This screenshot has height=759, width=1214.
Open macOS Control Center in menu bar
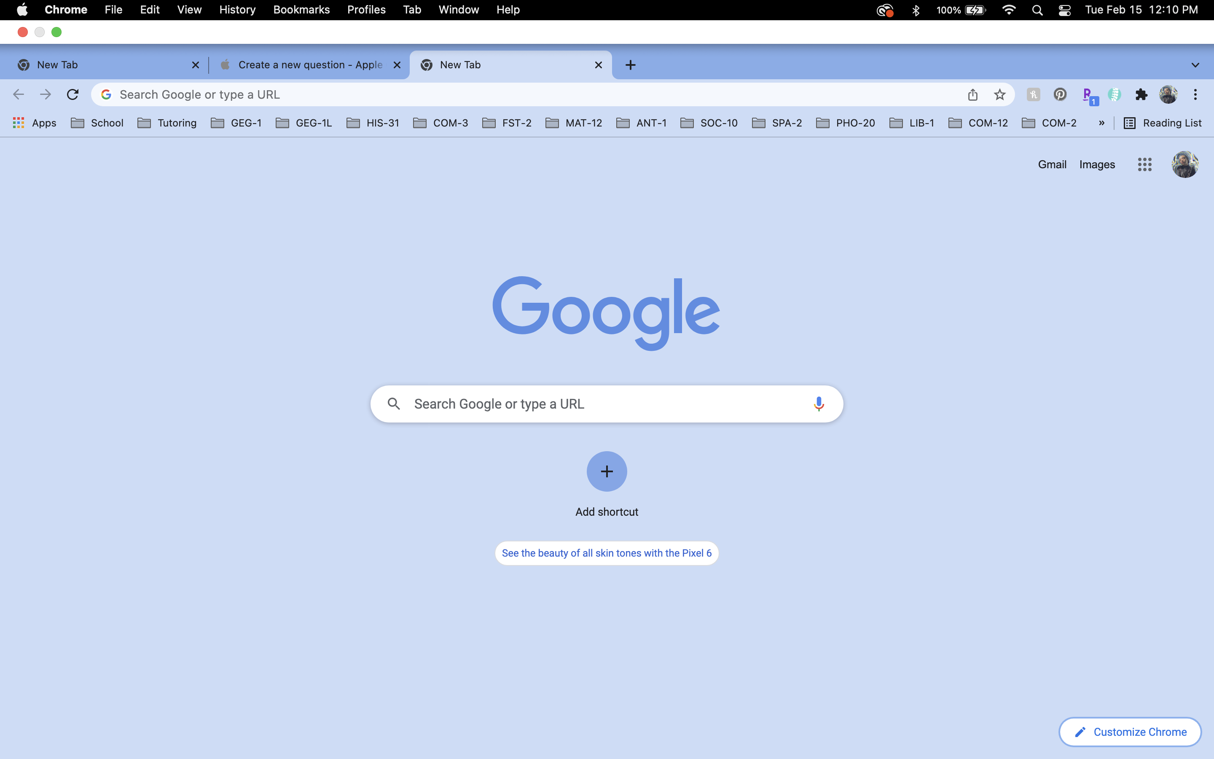(x=1064, y=10)
